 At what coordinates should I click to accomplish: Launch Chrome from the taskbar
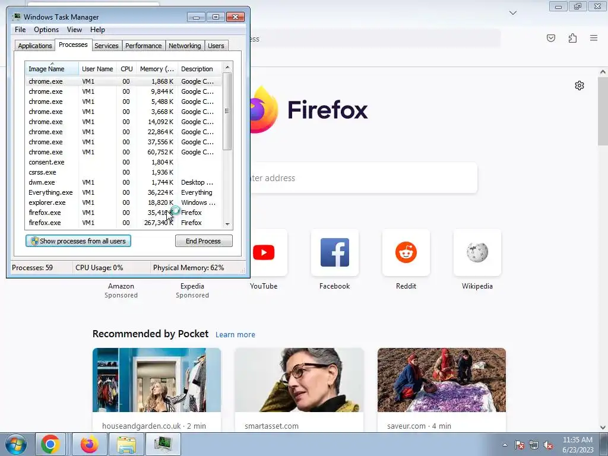tap(50, 444)
